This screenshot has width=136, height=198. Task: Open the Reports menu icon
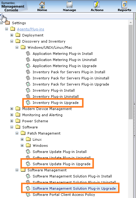coord(124,5)
